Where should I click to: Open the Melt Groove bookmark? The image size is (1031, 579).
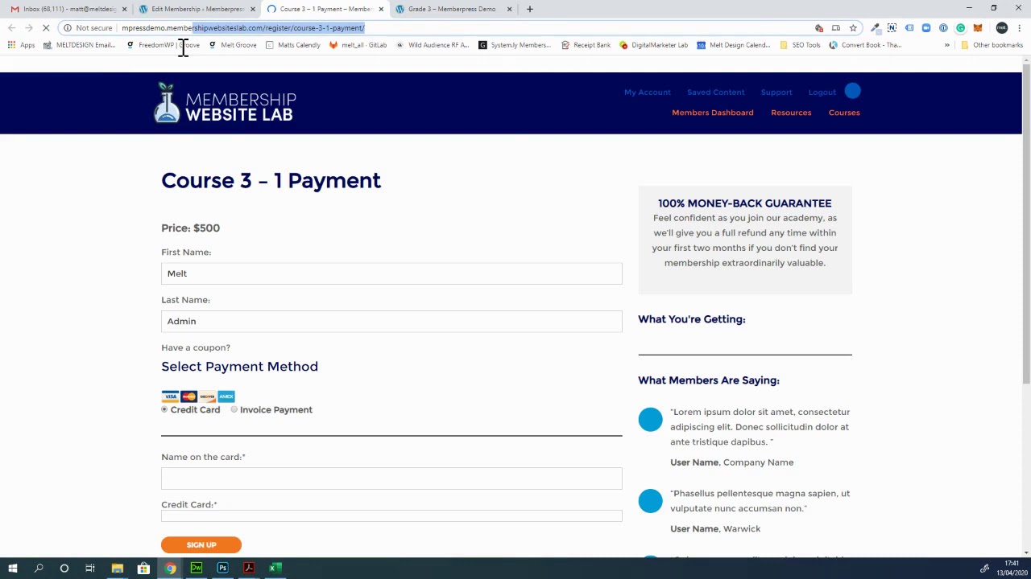click(x=233, y=45)
